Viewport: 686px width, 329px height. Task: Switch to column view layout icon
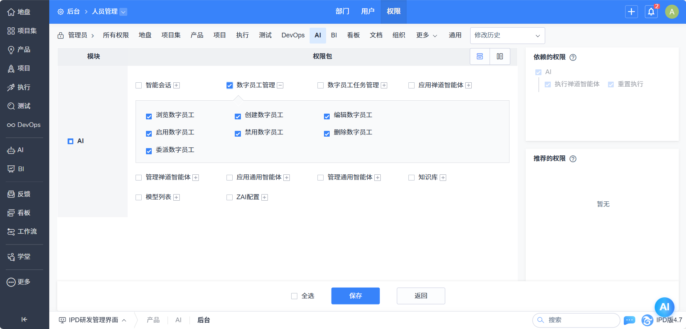pyautogui.click(x=500, y=56)
